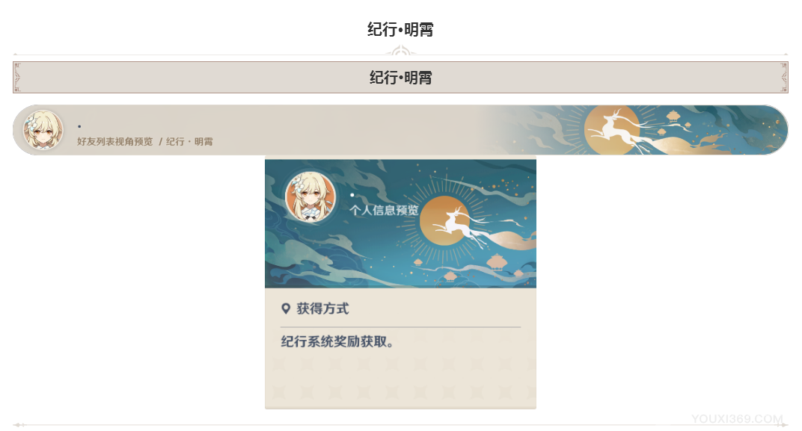Click the right corner ornament of the header bar
This screenshot has height=431, width=802.
coord(783,78)
